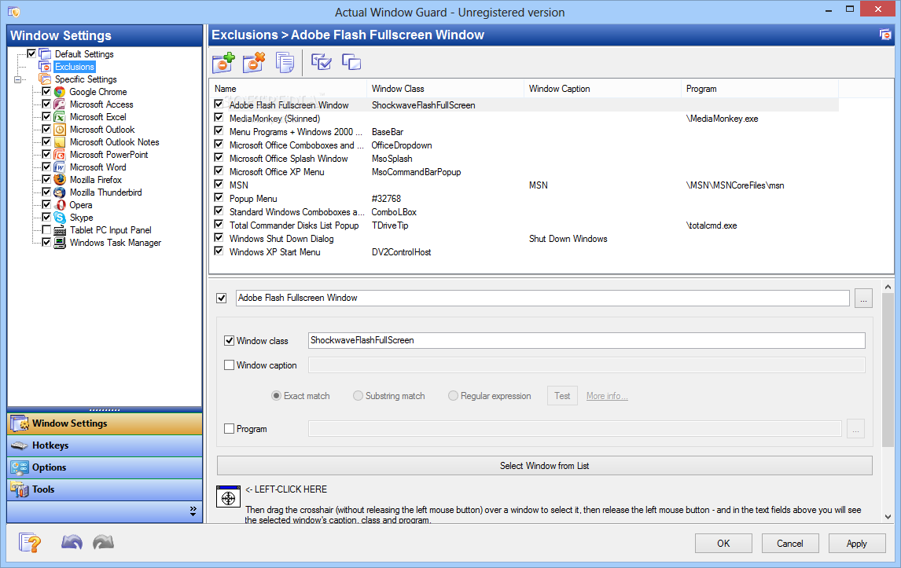Click the application icon in title bar
Image resolution: width=901 pixels, height=568 pixels.
click(x=14, y=12)
